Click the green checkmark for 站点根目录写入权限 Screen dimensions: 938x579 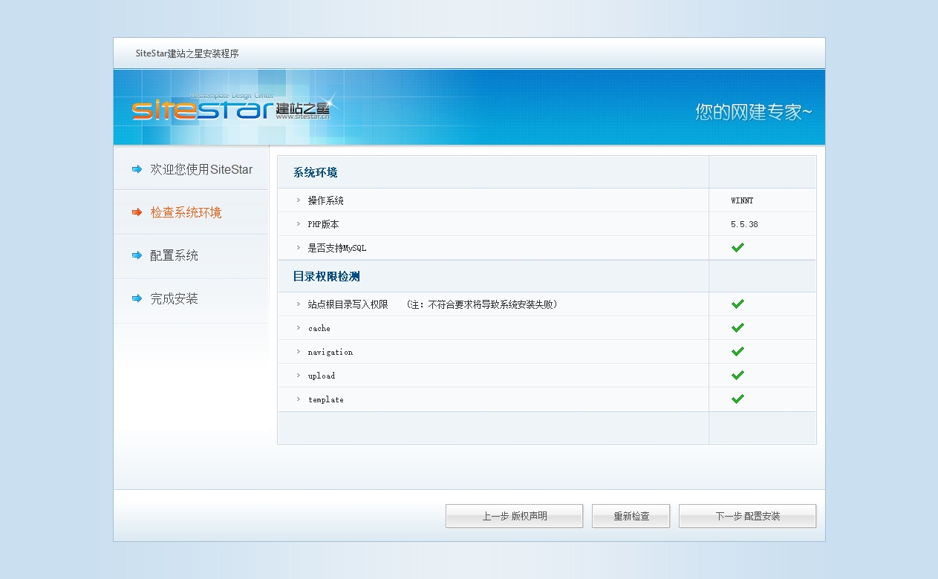pyautogui.click(x=737, y=304)
